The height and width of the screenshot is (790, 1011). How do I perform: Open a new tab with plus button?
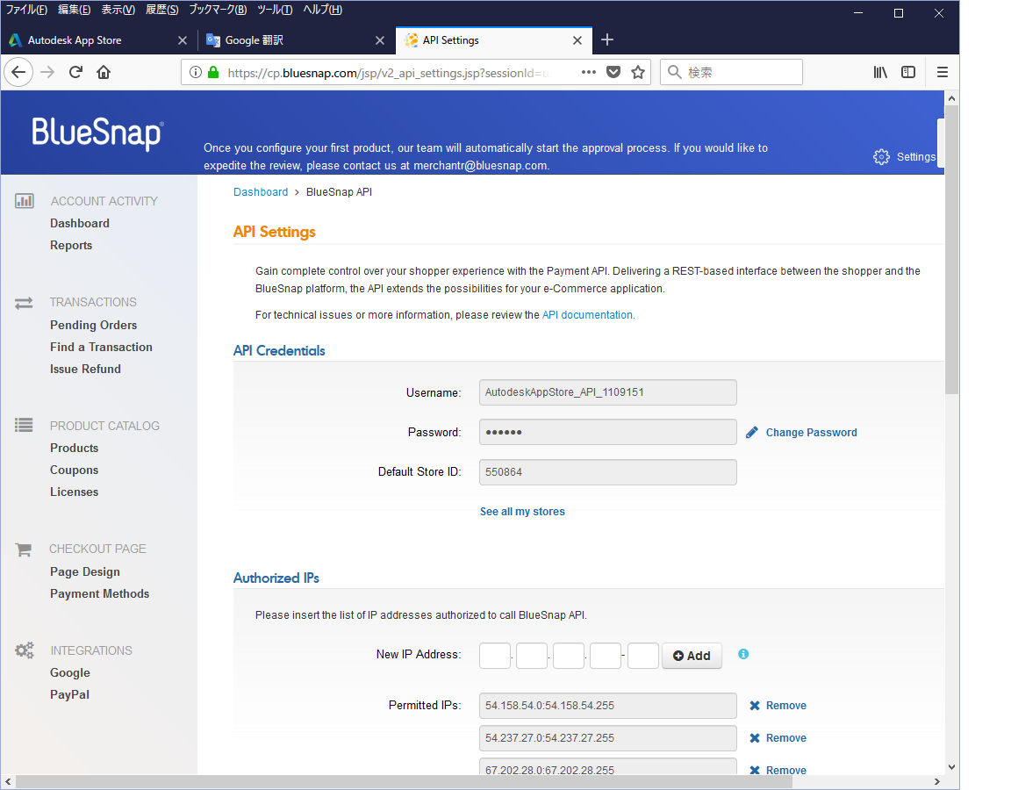pyautogui.click(x=606, y=40)
